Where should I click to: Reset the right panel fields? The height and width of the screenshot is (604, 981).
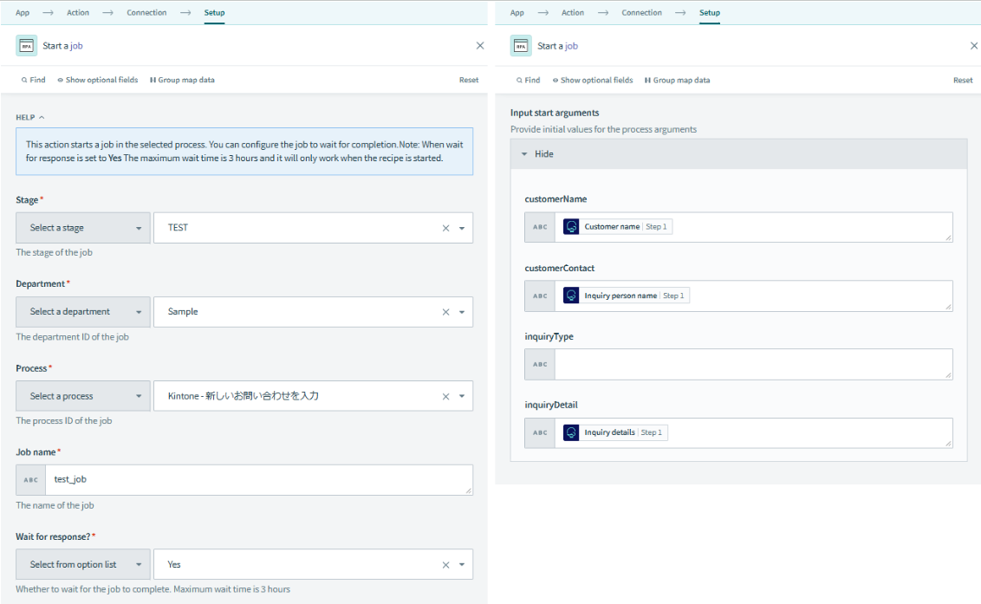point(963,80)
